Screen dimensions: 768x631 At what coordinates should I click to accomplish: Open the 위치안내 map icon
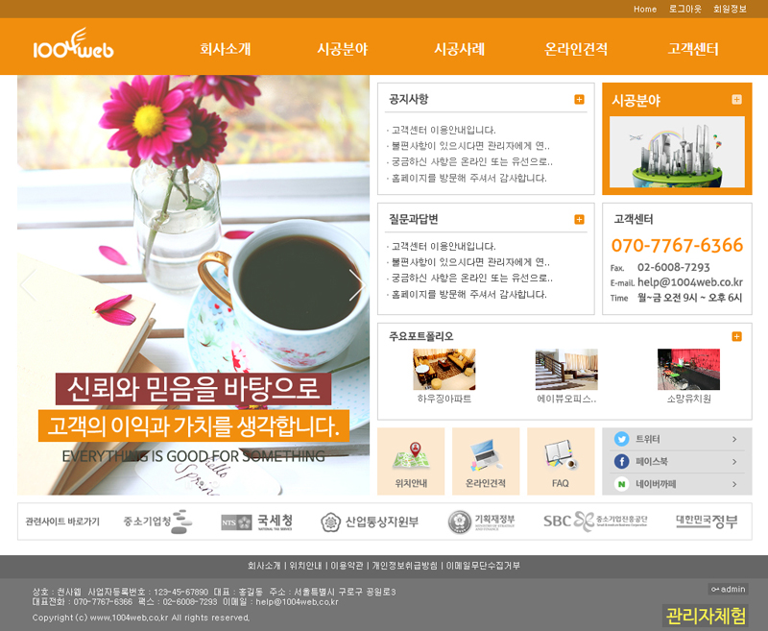tap(411, 461)
